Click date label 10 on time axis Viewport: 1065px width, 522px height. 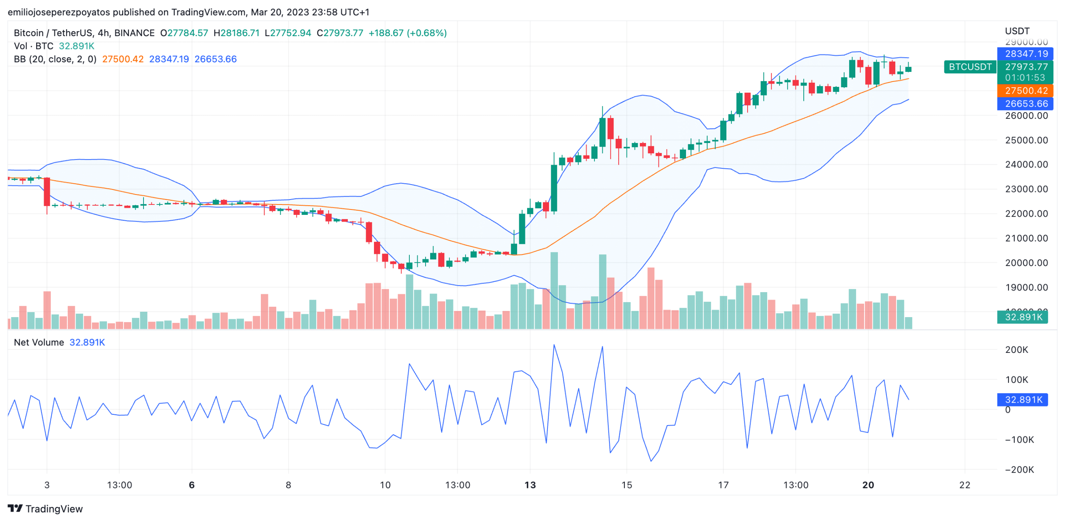coord(385,485)
